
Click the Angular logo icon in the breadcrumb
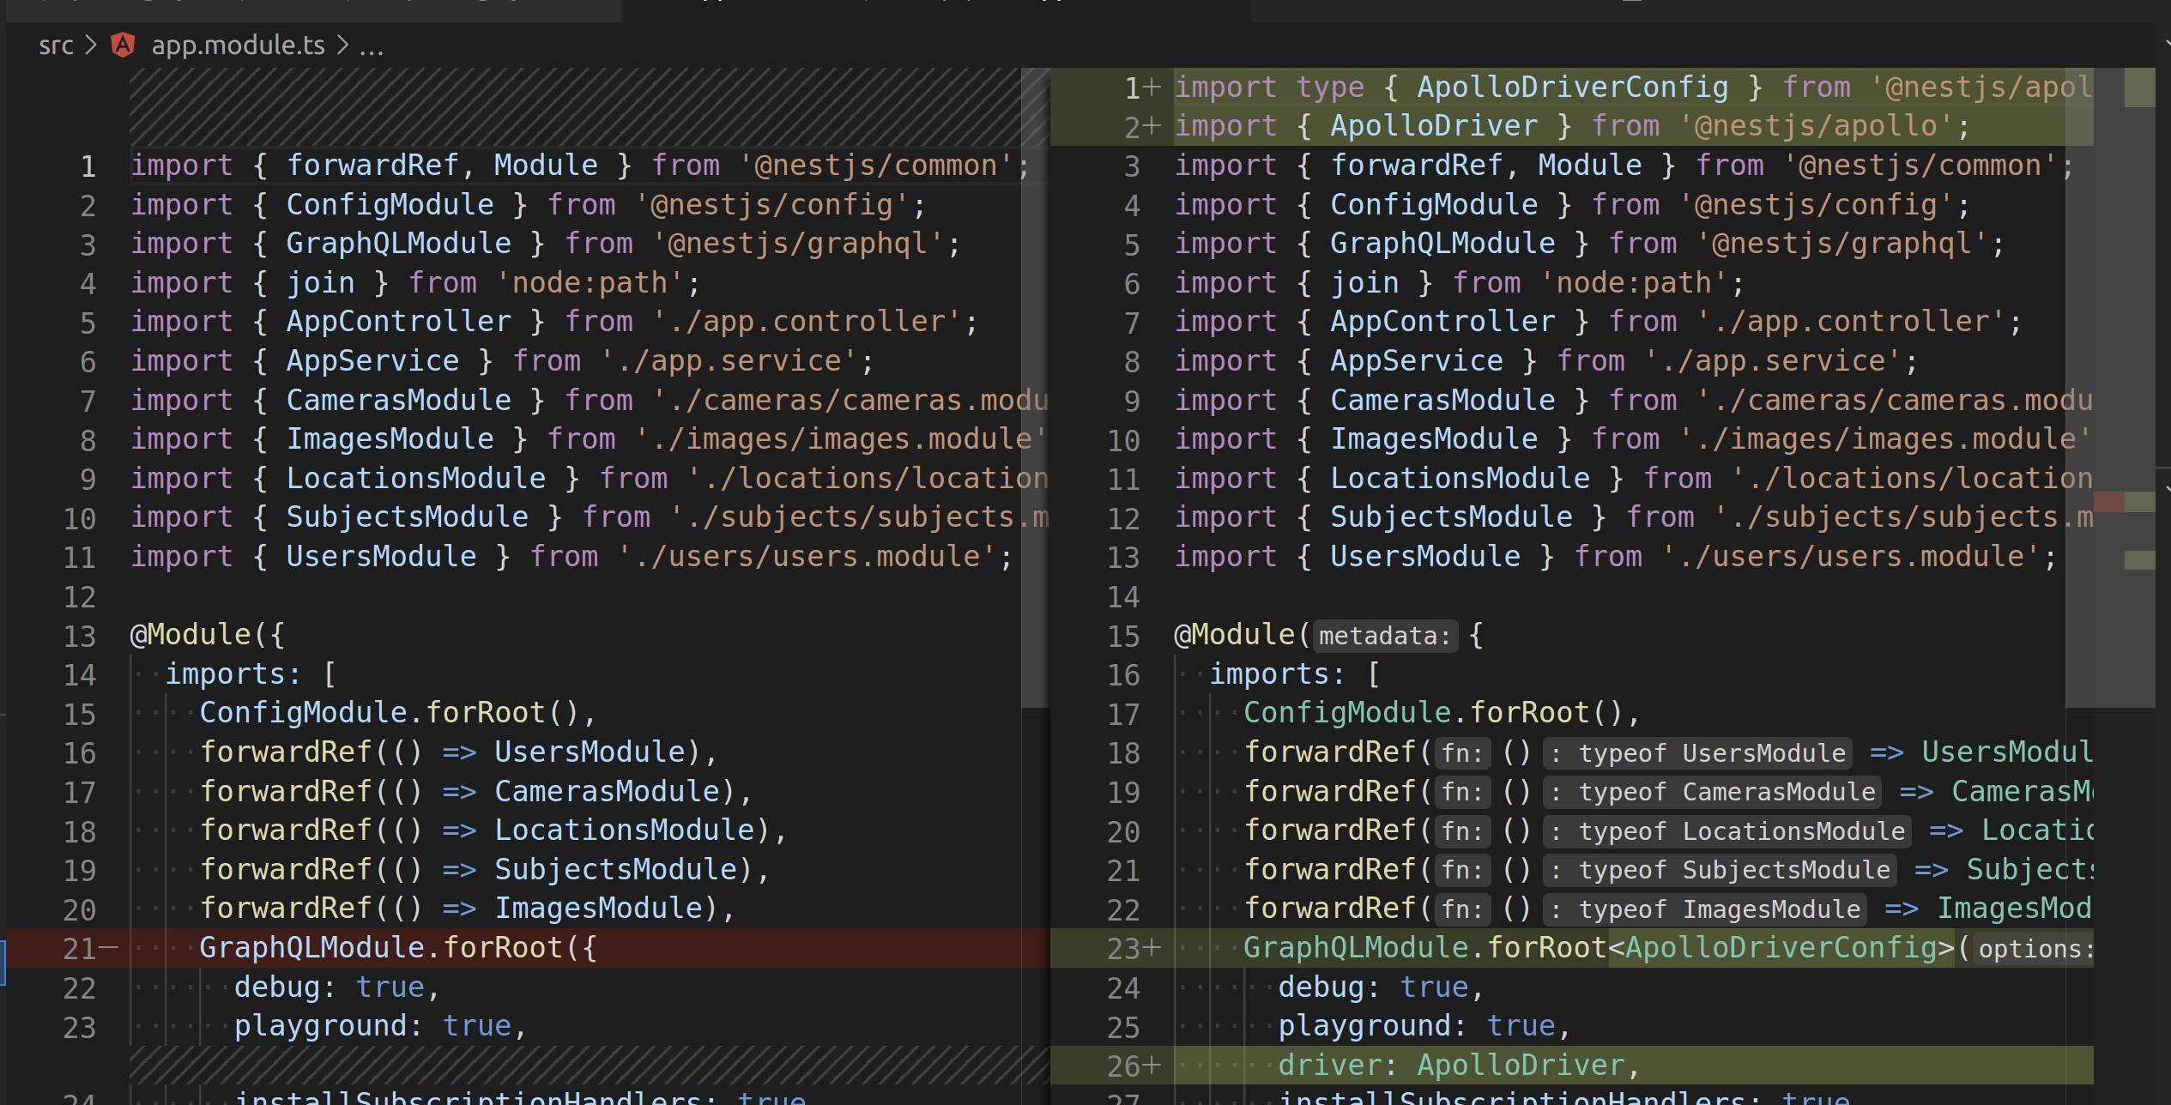click(x=122, y=45)
